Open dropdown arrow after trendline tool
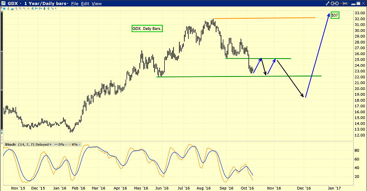 [x=56, y=8]
